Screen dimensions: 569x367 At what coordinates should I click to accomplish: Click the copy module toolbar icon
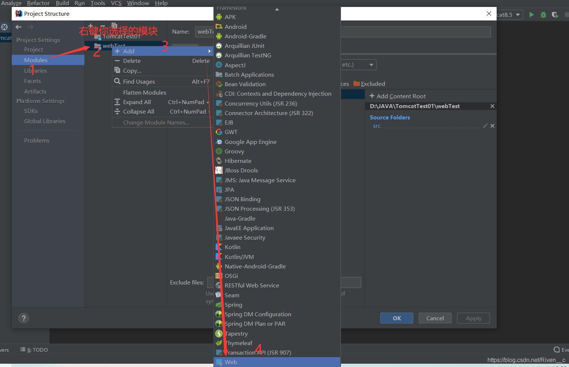pyautogui.click(x=114, y=26)
